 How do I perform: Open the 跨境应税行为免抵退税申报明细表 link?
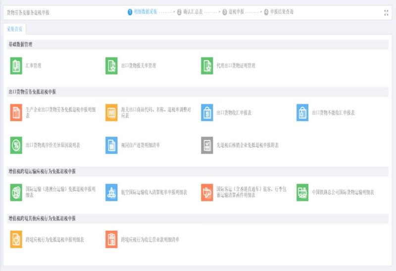coord(55,240)
